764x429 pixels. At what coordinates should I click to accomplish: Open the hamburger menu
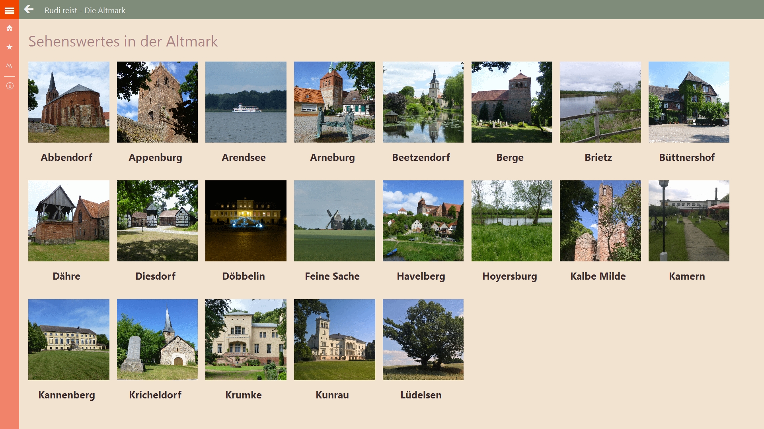coord(10,10)
